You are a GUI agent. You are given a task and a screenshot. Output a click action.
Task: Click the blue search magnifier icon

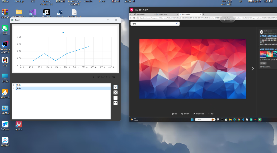pos(177,24)
